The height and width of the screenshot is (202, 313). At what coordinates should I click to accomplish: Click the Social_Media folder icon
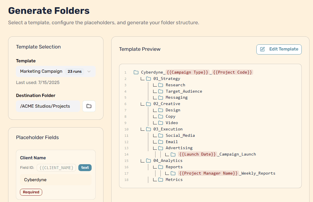point(161,136)
